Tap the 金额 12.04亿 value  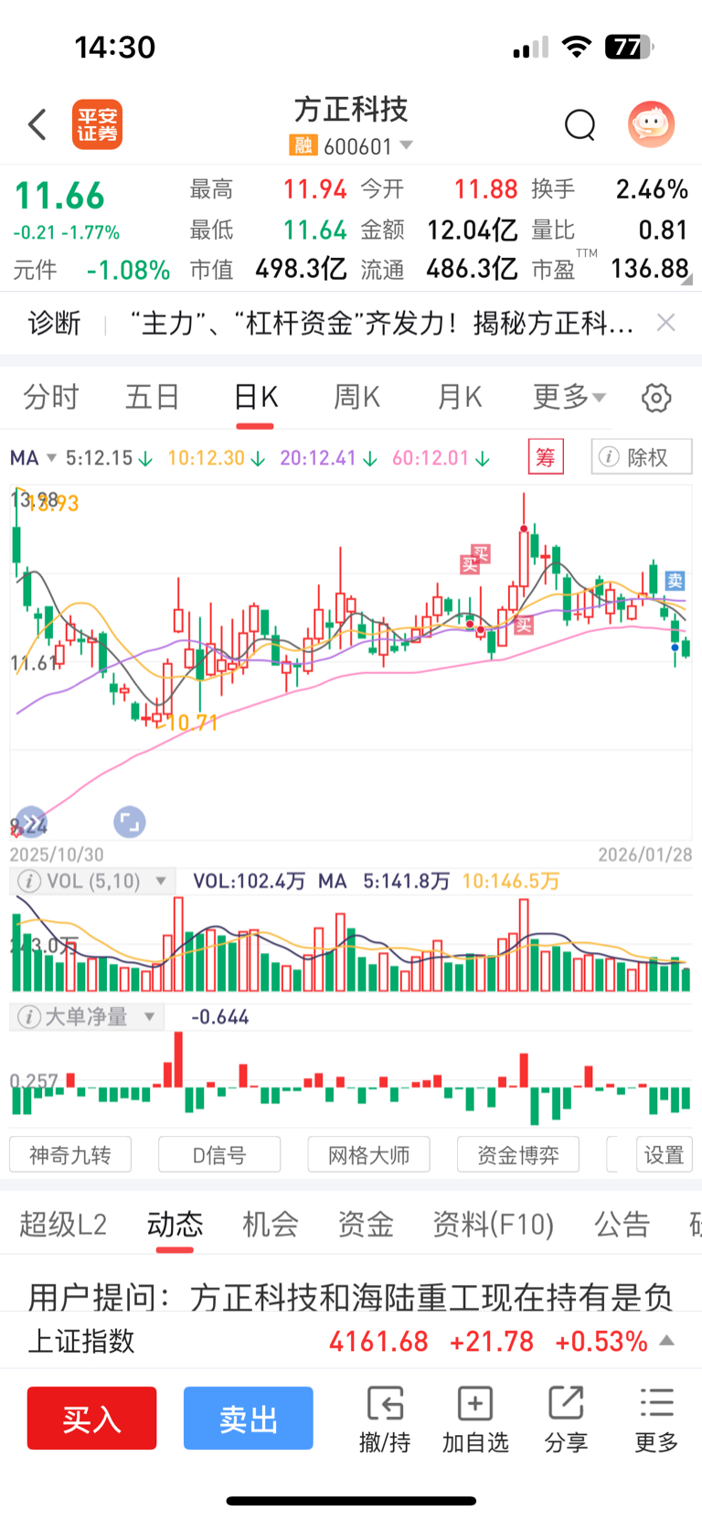point(473,230)
